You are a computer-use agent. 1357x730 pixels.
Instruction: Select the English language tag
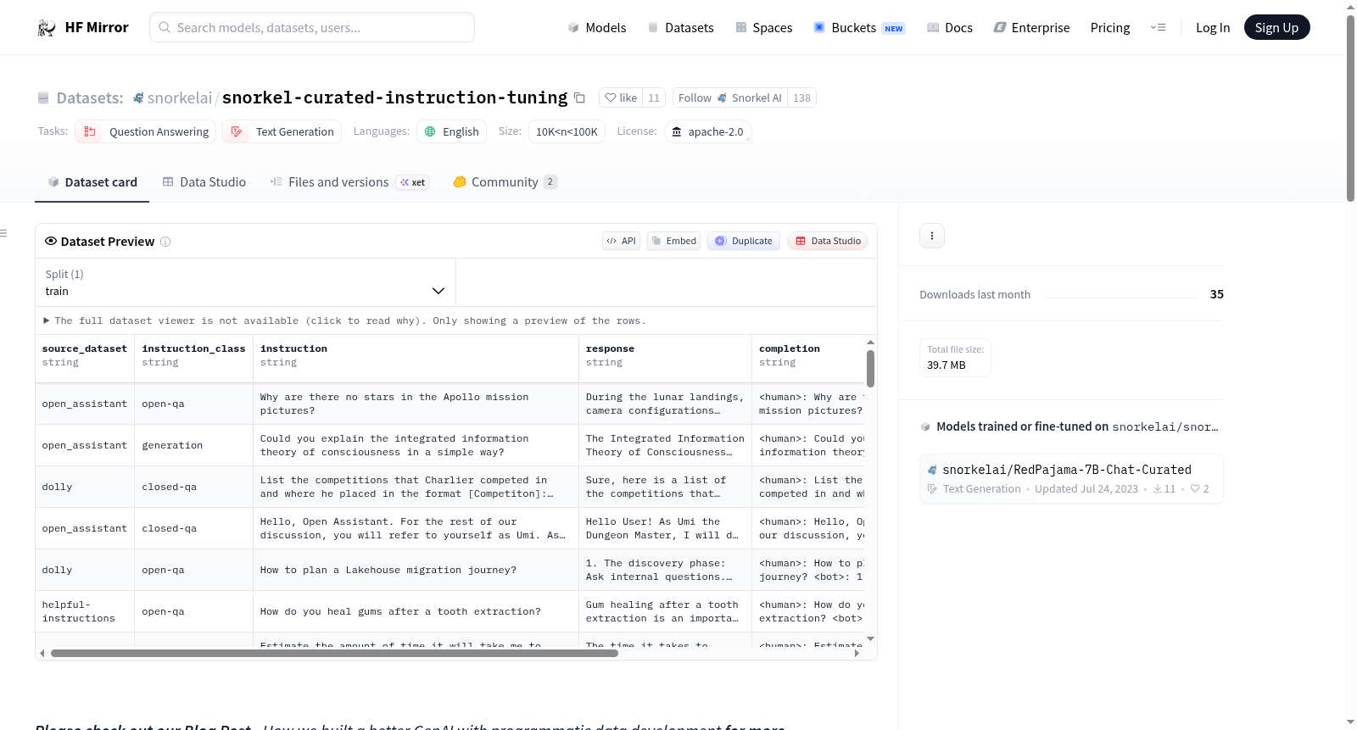click(452, 131)
